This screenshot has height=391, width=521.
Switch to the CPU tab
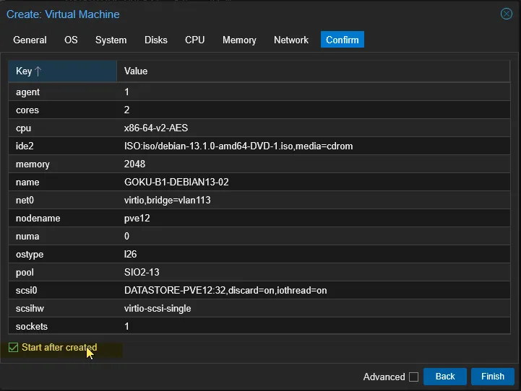coord(194,40)
